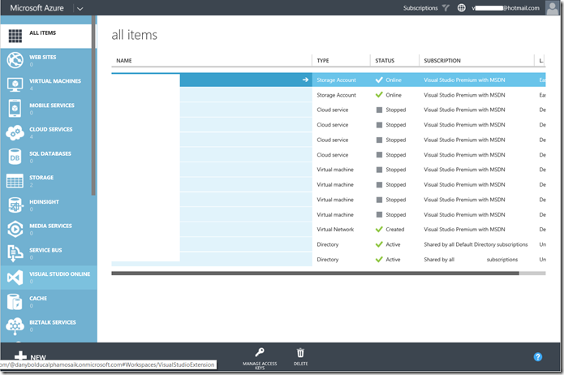Click the Subscriptions filter funnel icon
This screenshot has height=375, width=564.
tap(446, 8)
